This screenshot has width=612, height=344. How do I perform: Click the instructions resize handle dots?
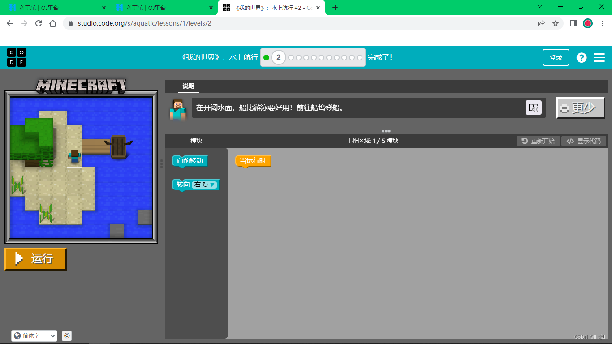386,131
